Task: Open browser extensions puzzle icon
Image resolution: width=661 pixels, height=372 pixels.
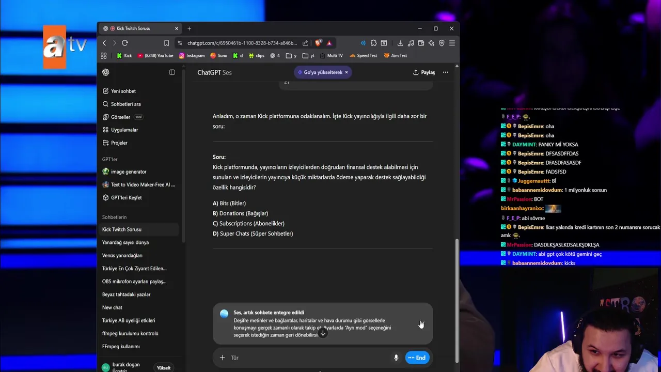Action: [373, 43]
